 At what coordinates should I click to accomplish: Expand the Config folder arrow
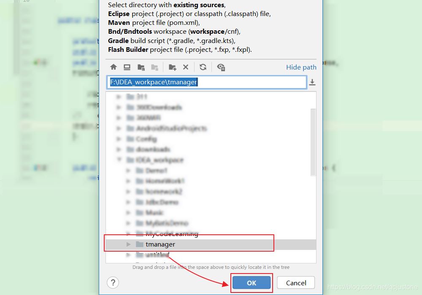[119, 139]
